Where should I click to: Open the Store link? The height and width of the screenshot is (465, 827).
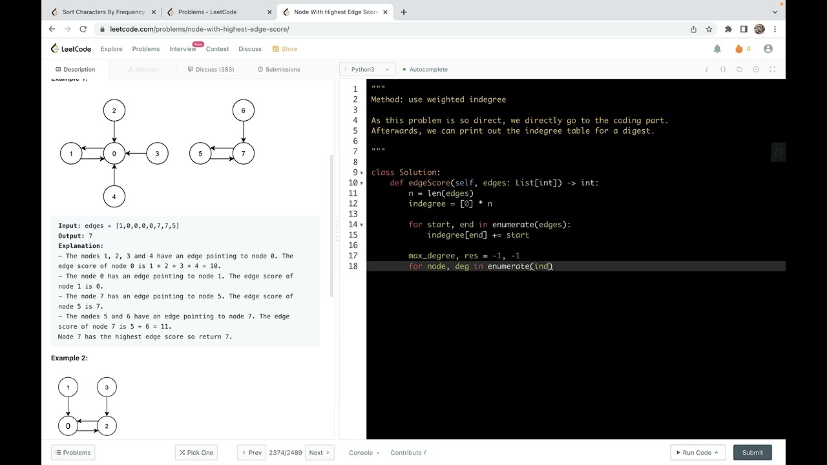coord(285,49)
